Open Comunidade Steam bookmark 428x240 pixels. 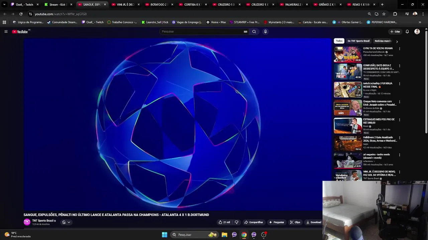pyautogui.click(x=62, y=22)
